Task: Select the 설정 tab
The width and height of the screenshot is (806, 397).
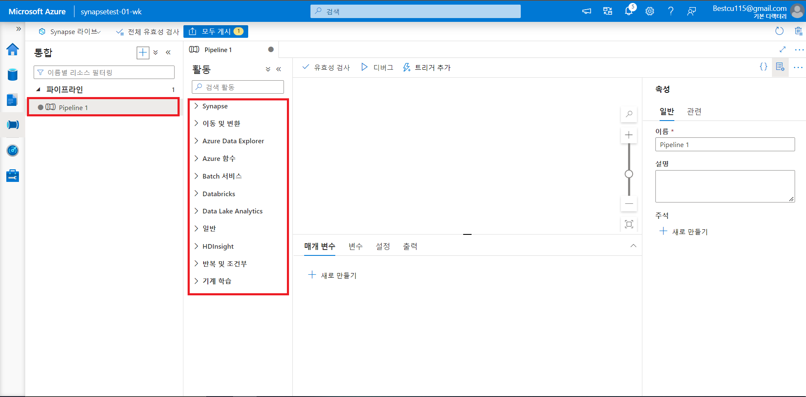Action: click(x=383, y=246)
